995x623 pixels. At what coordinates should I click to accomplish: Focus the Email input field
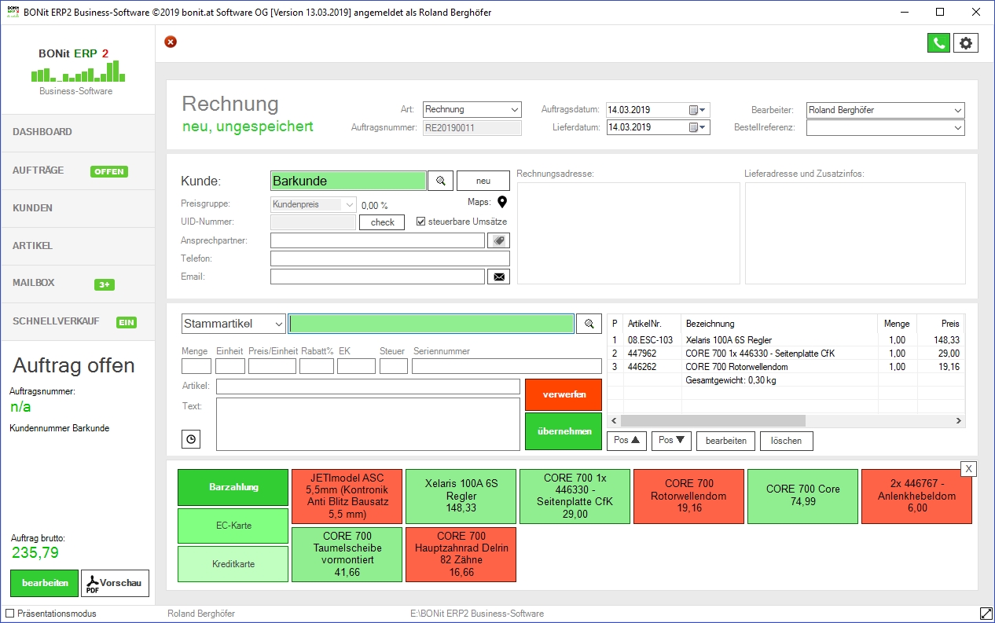[x=377, y=277]
